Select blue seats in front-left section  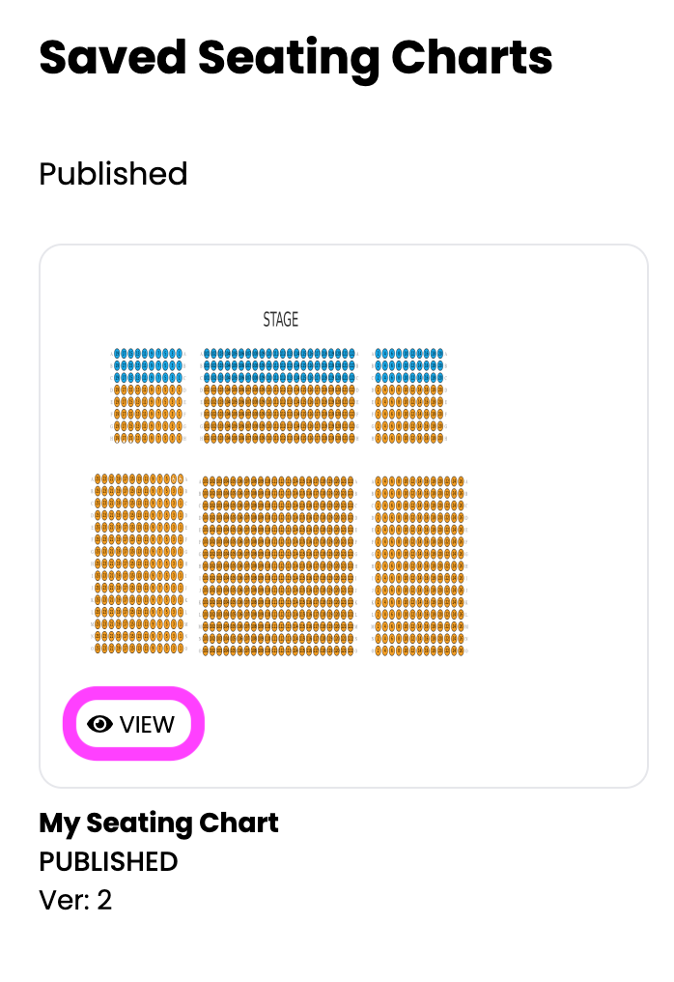(x=149, y=365)
